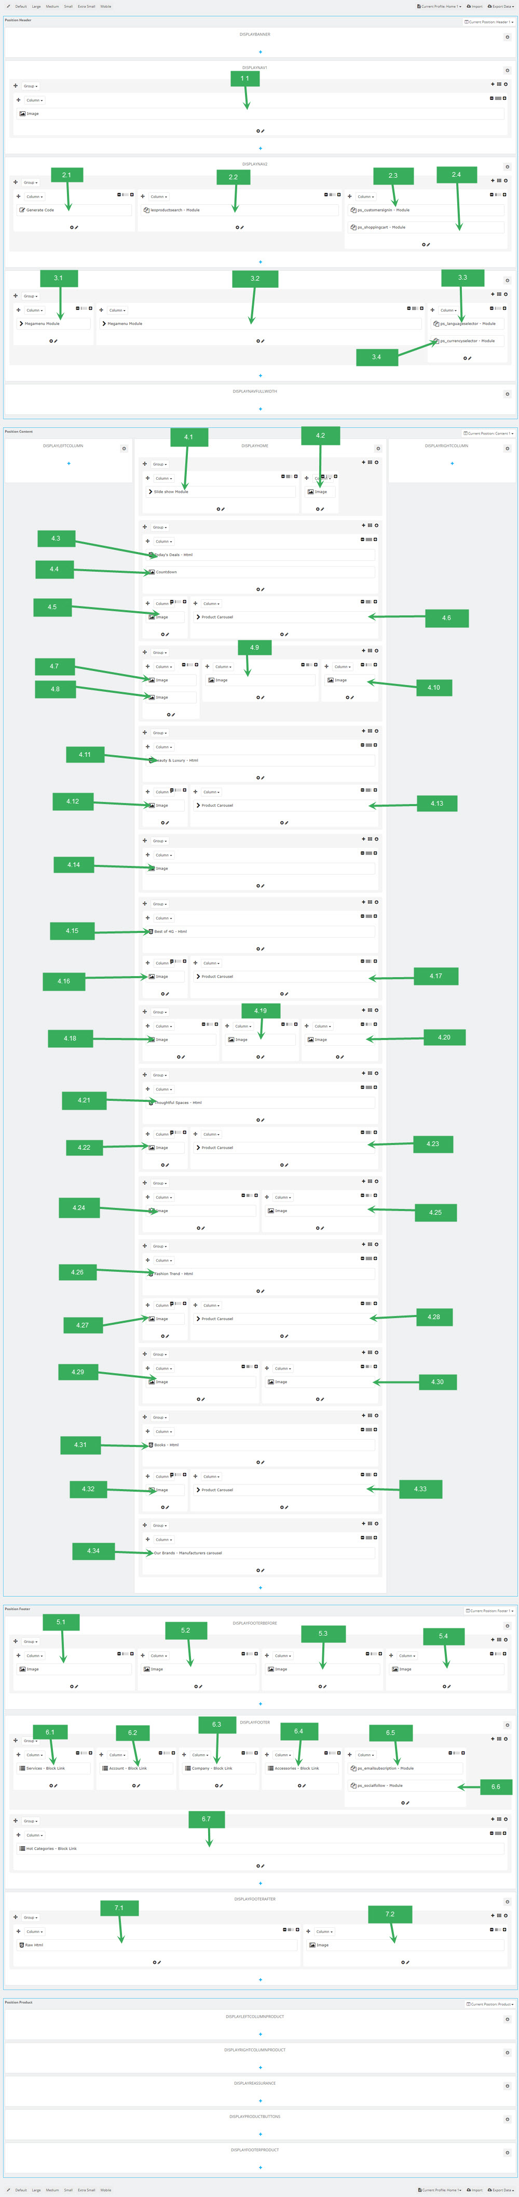Click the Generate Code widget
The width and height of the screenshot is (519, 2197).
(x=40, y=210)
